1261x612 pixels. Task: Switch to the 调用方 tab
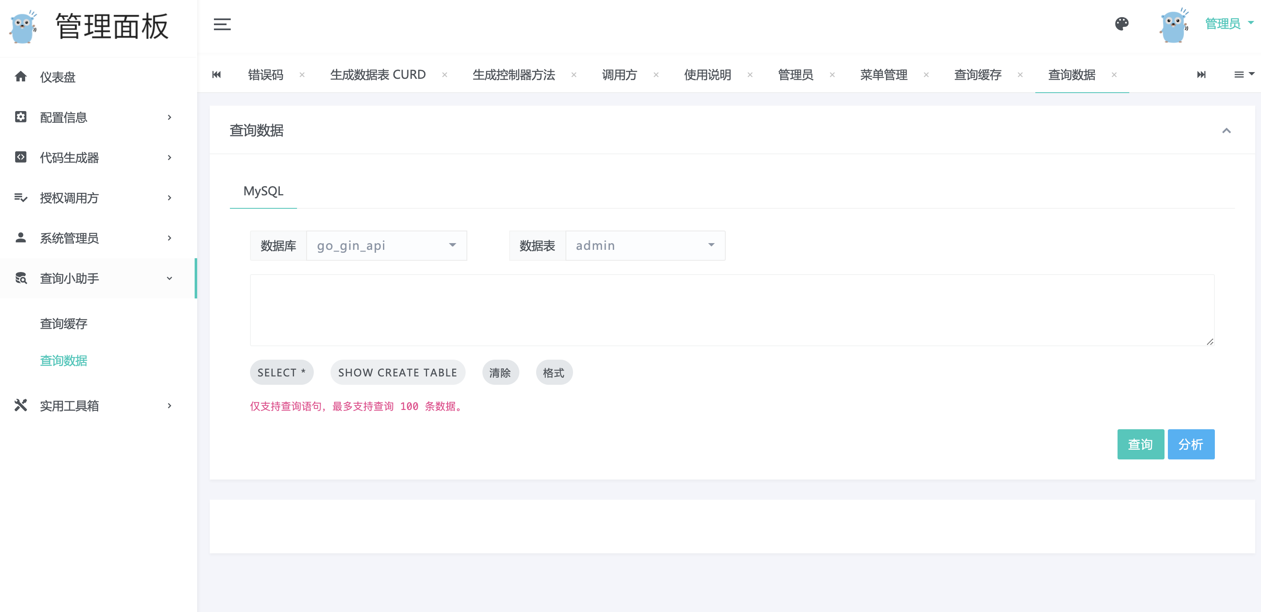620,75
